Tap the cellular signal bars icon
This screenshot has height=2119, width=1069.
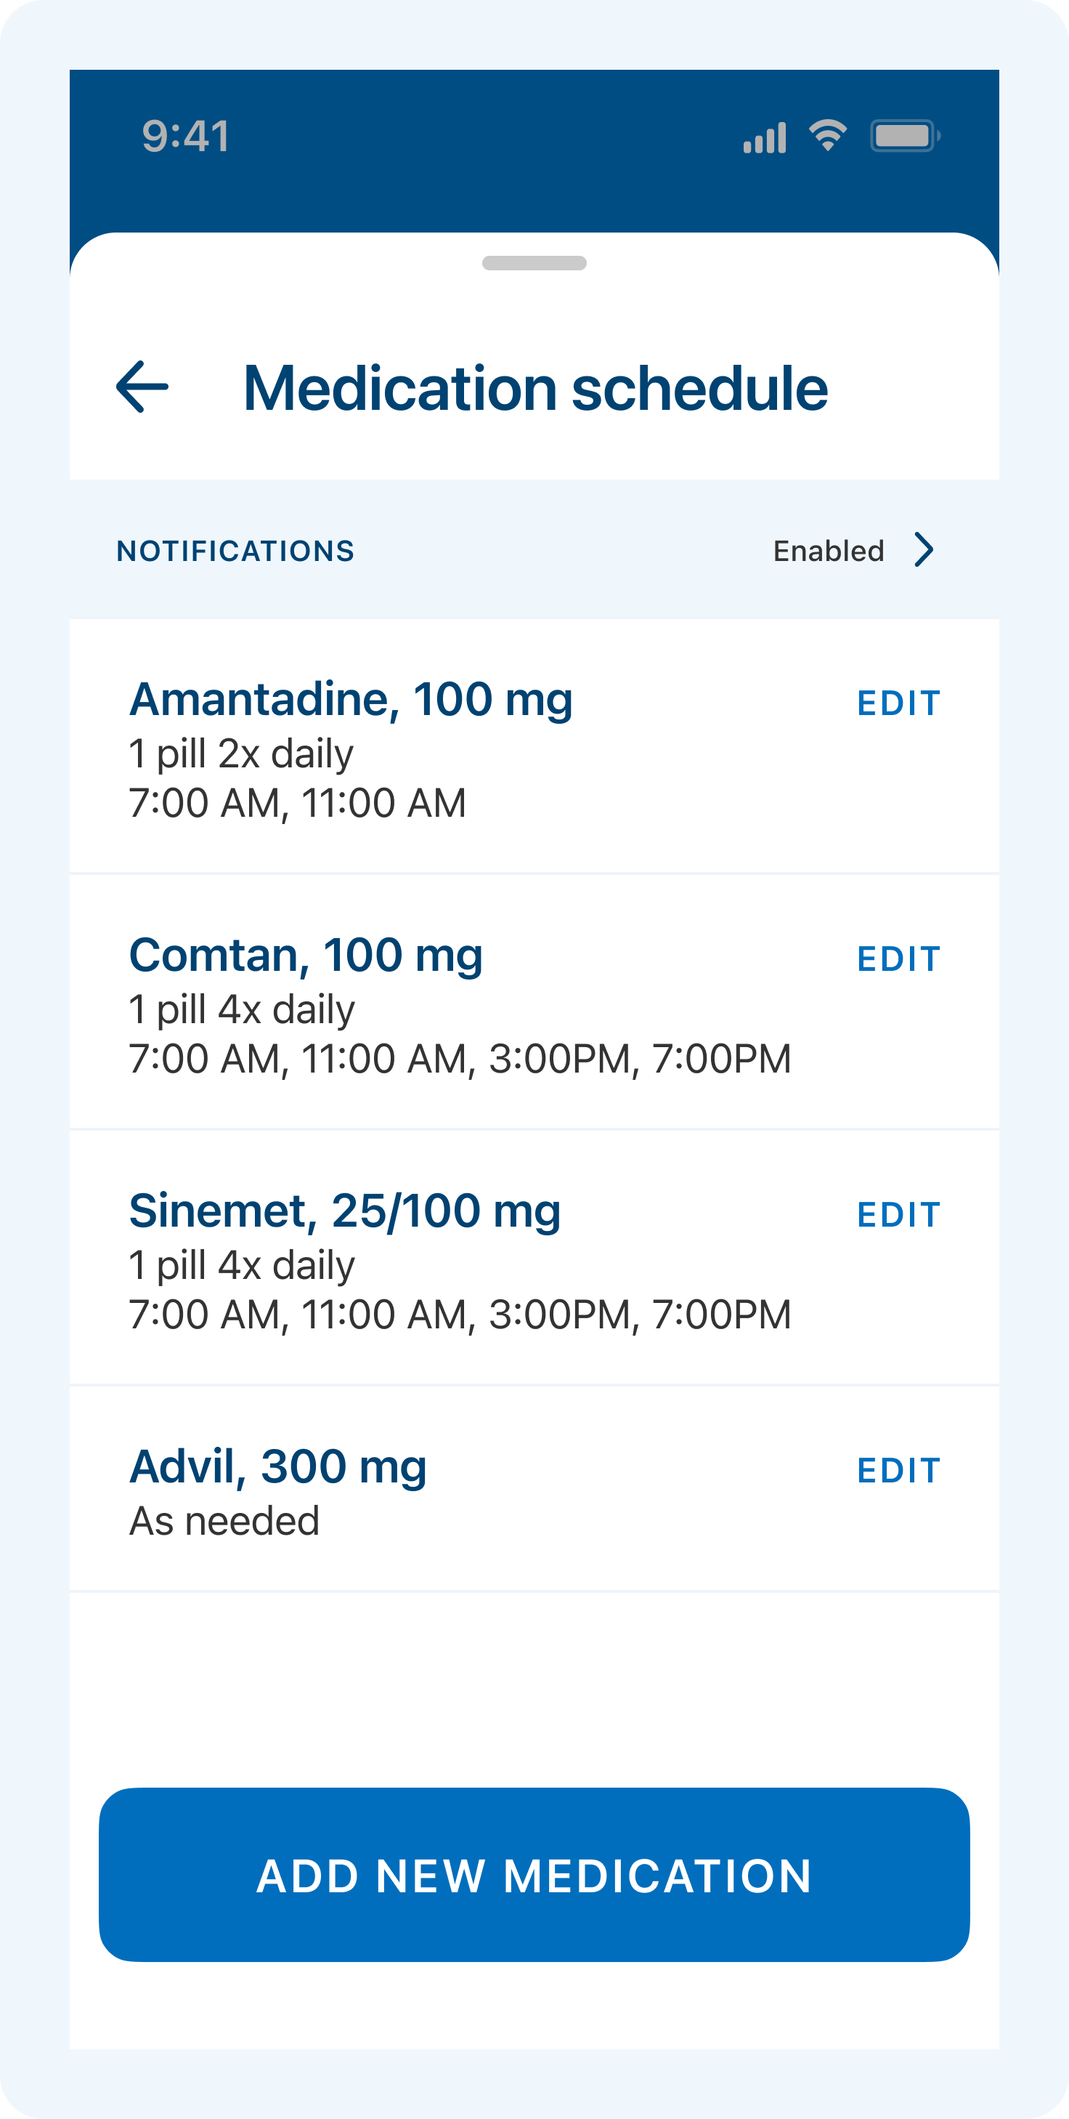coord(765,137)
